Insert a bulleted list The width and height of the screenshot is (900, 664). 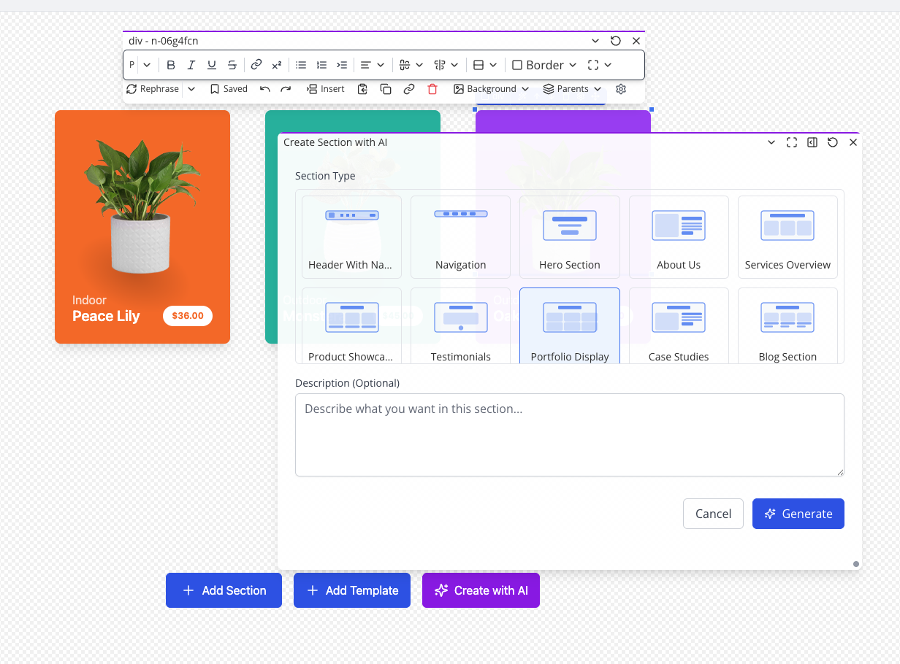tap(301, 65)
